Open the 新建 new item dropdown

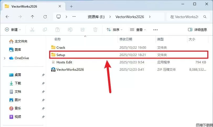coord(13,30)
